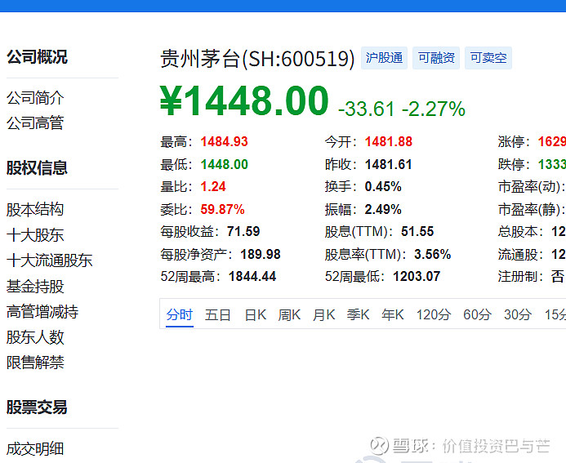Screen dimensions: 566x463
Task: Click the 换手 value 0.45%
Action: click(x=383, y=187)
